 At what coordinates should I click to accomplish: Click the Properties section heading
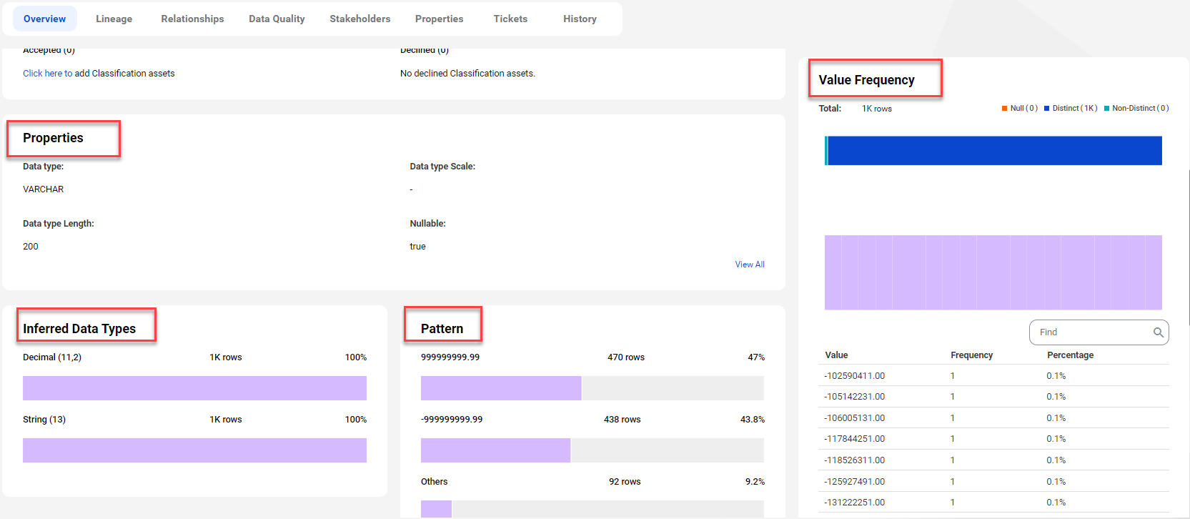click(53, 138)
